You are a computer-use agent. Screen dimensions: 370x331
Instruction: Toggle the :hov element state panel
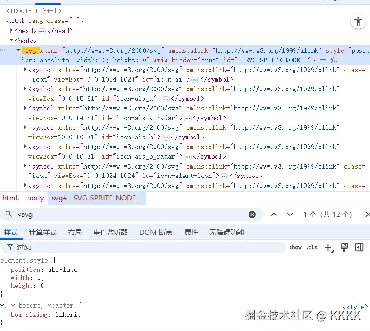tap(296, 247)
